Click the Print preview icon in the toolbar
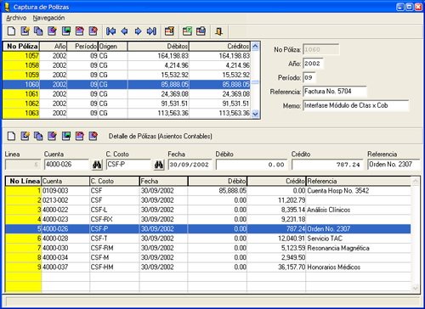Image resolution: width=425 pixels, height=309 pixels. [x=201, y=31]
